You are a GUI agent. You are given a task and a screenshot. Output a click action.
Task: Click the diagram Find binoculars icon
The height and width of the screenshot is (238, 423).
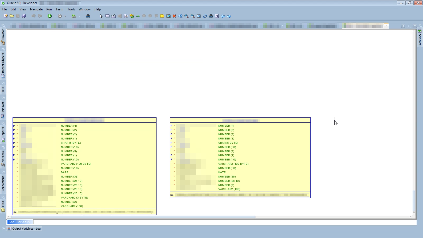pos(211,16)
